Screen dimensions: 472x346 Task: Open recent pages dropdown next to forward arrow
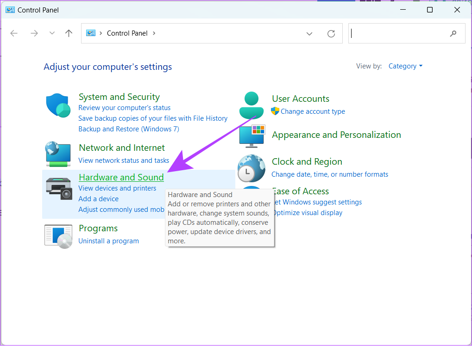tap(51, 33)
